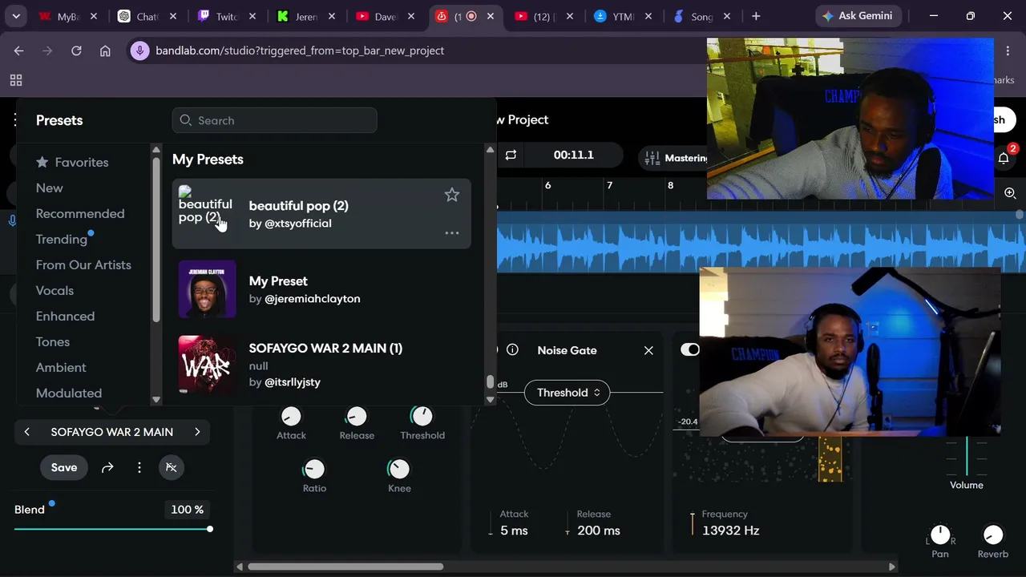The width and height of the screenshot is (1026, 577).
Task: Select the New presets category
Action: click(x=50, y=188)
